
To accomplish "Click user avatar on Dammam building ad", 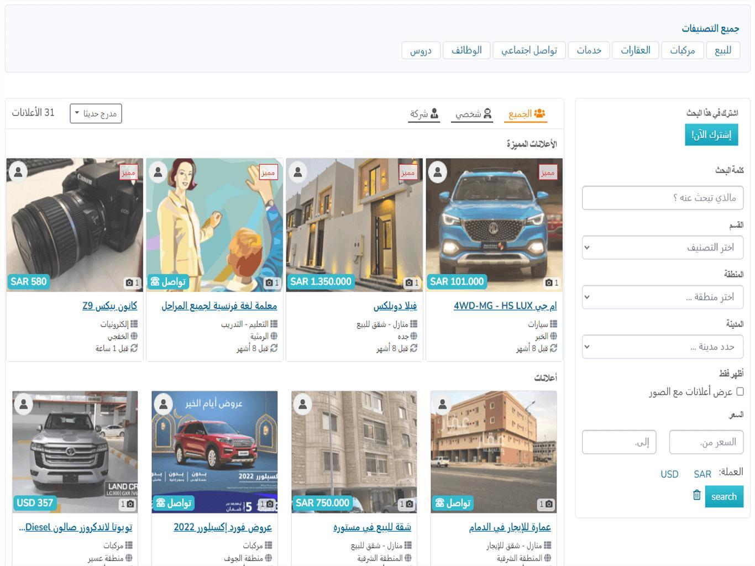I will [443, 405].
